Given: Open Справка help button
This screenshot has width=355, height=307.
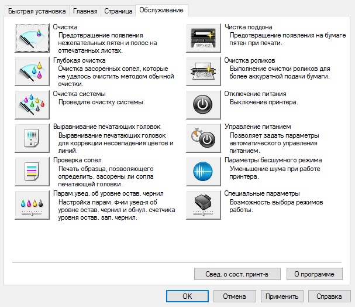Looking at the screenshot, I should [x=329, y=296].
